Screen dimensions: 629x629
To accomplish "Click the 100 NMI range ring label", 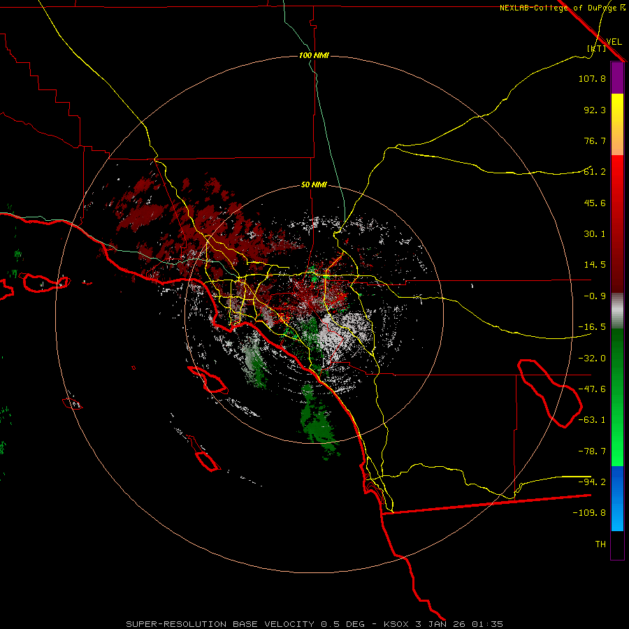I will [x=314, y=55].
